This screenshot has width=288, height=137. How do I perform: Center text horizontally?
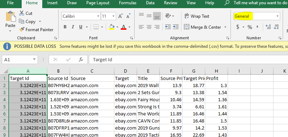(149, 27)
